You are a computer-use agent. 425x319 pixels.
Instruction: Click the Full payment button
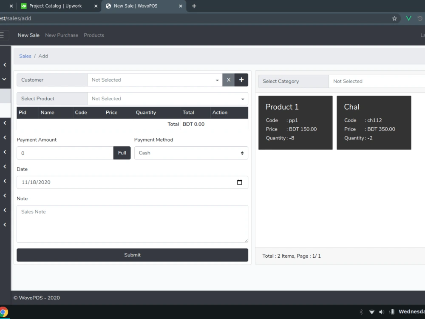pos(122,153)
